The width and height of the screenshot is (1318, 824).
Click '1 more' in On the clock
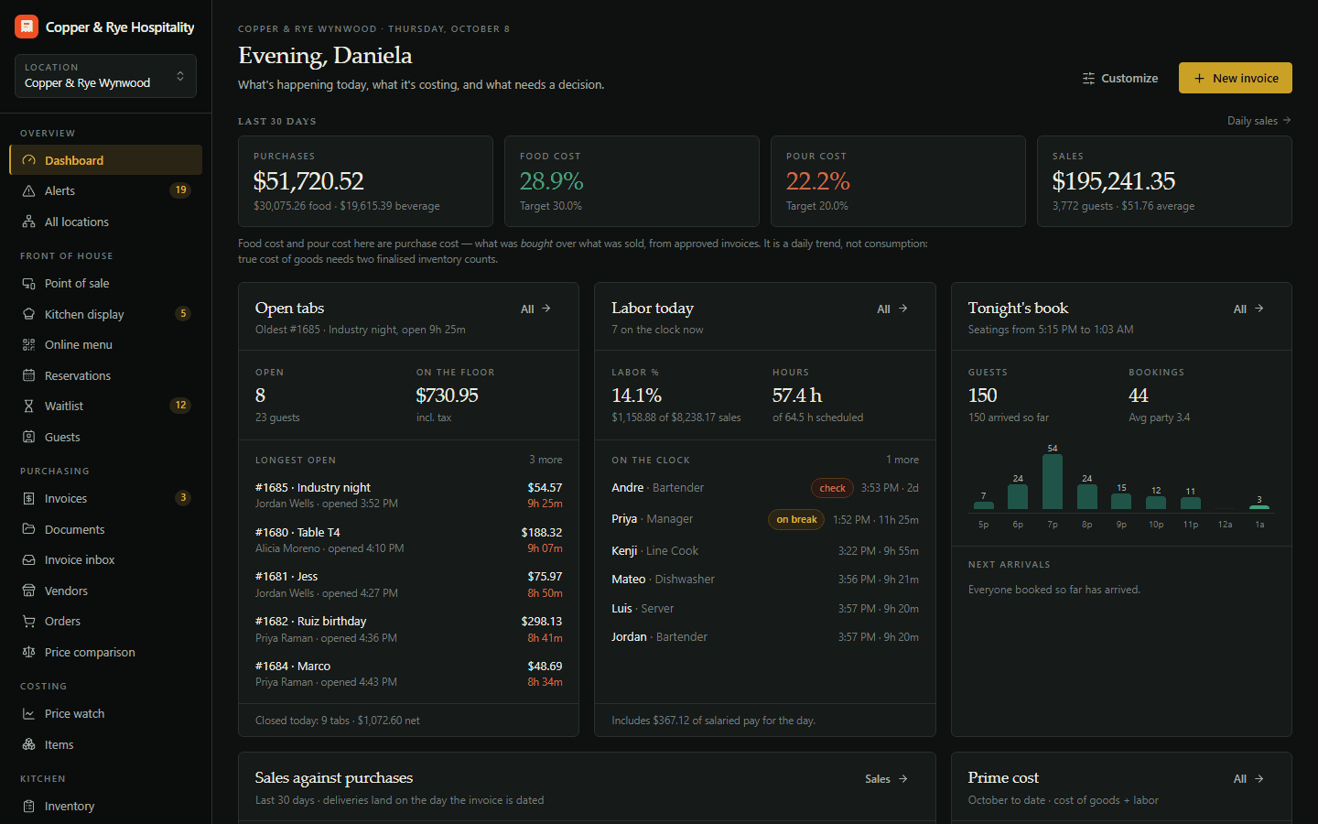pyautogui.click(x=902, y=460)
